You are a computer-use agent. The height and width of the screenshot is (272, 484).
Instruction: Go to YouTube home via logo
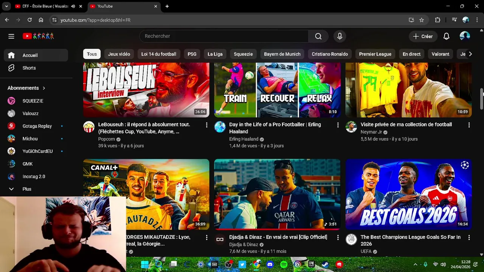pyautogui.click(x=38, y=36)
